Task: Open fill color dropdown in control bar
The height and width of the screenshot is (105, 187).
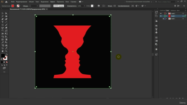Action: coord(15,6)
